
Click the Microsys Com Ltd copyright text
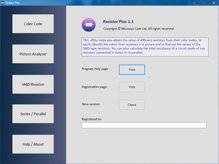[138, 28]
